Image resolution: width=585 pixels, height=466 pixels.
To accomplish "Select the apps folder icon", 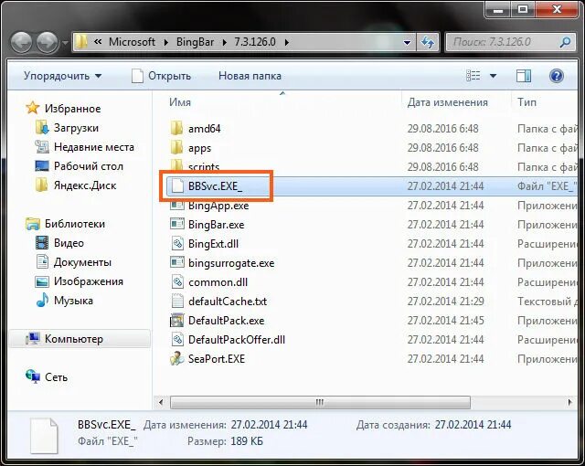I will 176,148.
